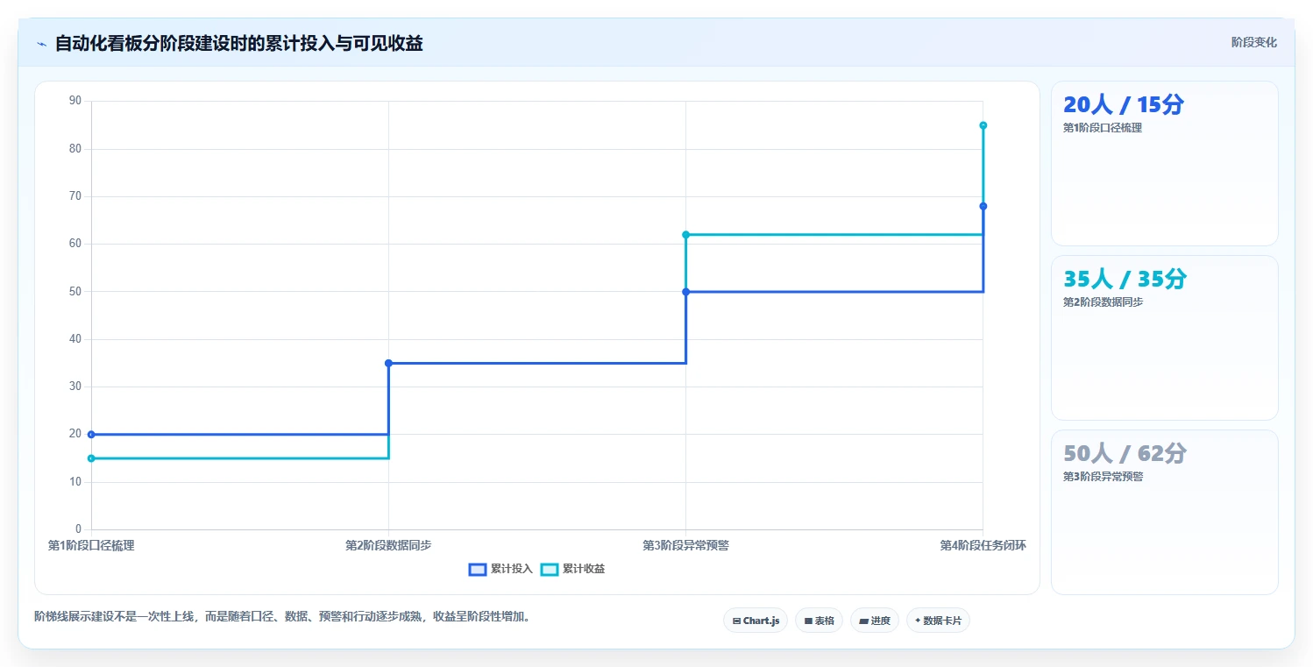Open the 35人 / 35分 stage card

coord(1164,337)
